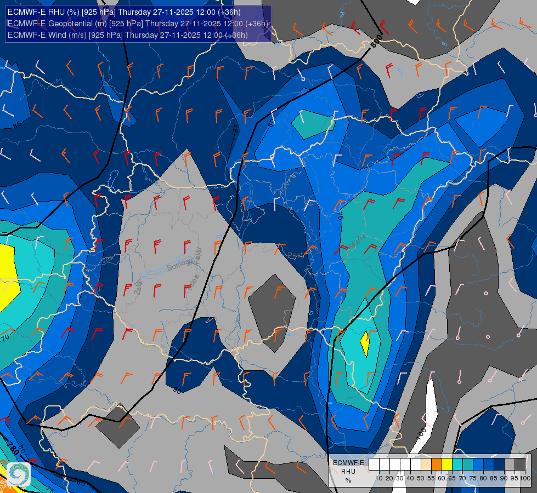Screen dimensions: 537x493
Task: Click the 'ECMWF-E' label in the legend box
Action: coord(348,463)
